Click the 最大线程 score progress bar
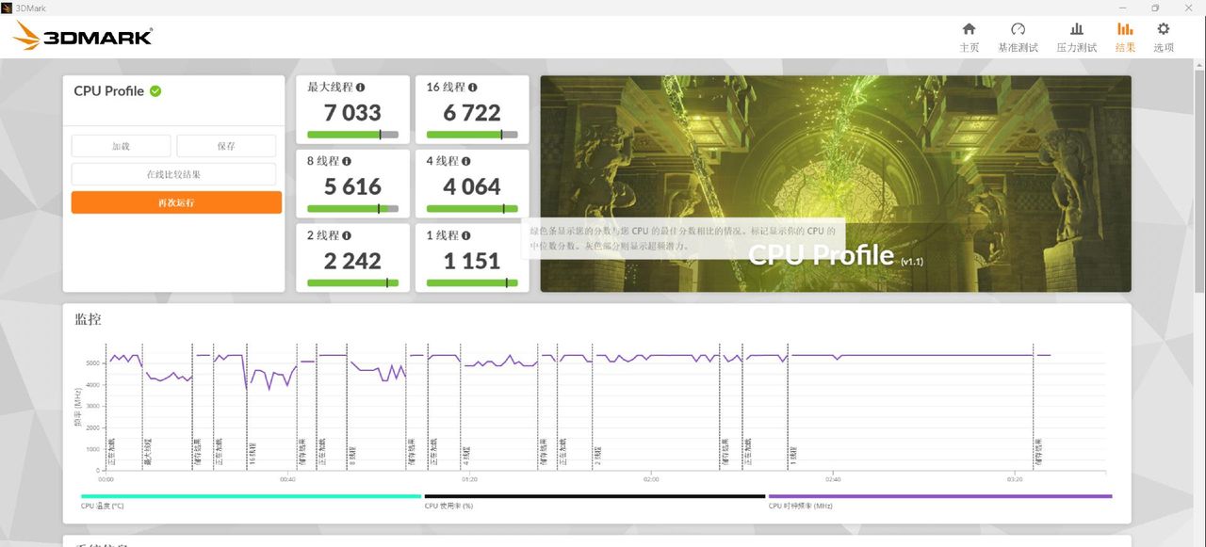 coord(352,135)
